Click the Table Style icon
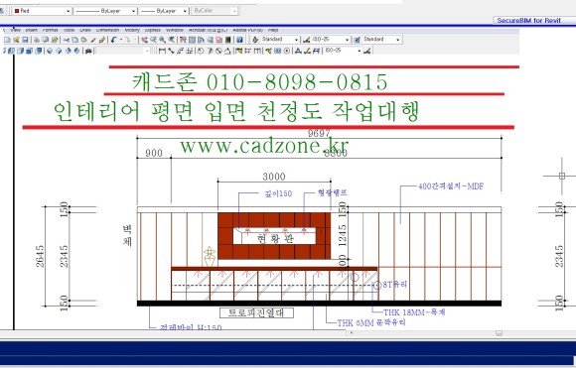576x368 pixels. [x=357, y=40]
